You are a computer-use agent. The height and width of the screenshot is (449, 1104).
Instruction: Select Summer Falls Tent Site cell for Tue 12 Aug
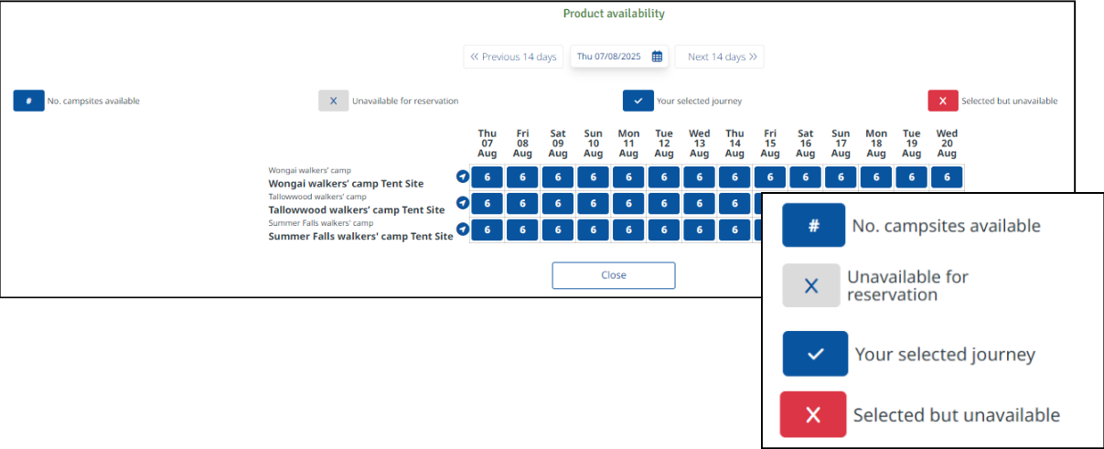(x=664, y=230)
